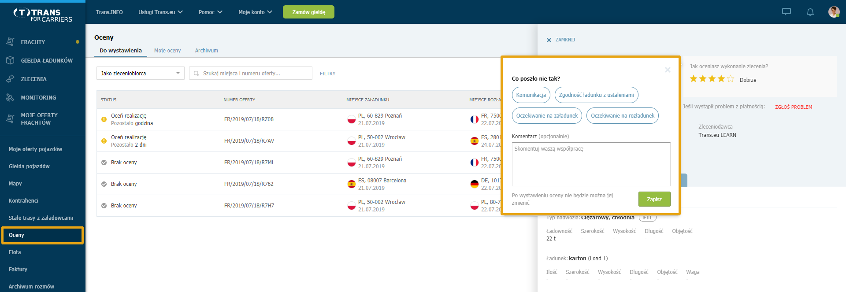Focus the Skomentuj waszą współpracę textarea
This screenshot has height=292, width=846.
pos(591,164)
